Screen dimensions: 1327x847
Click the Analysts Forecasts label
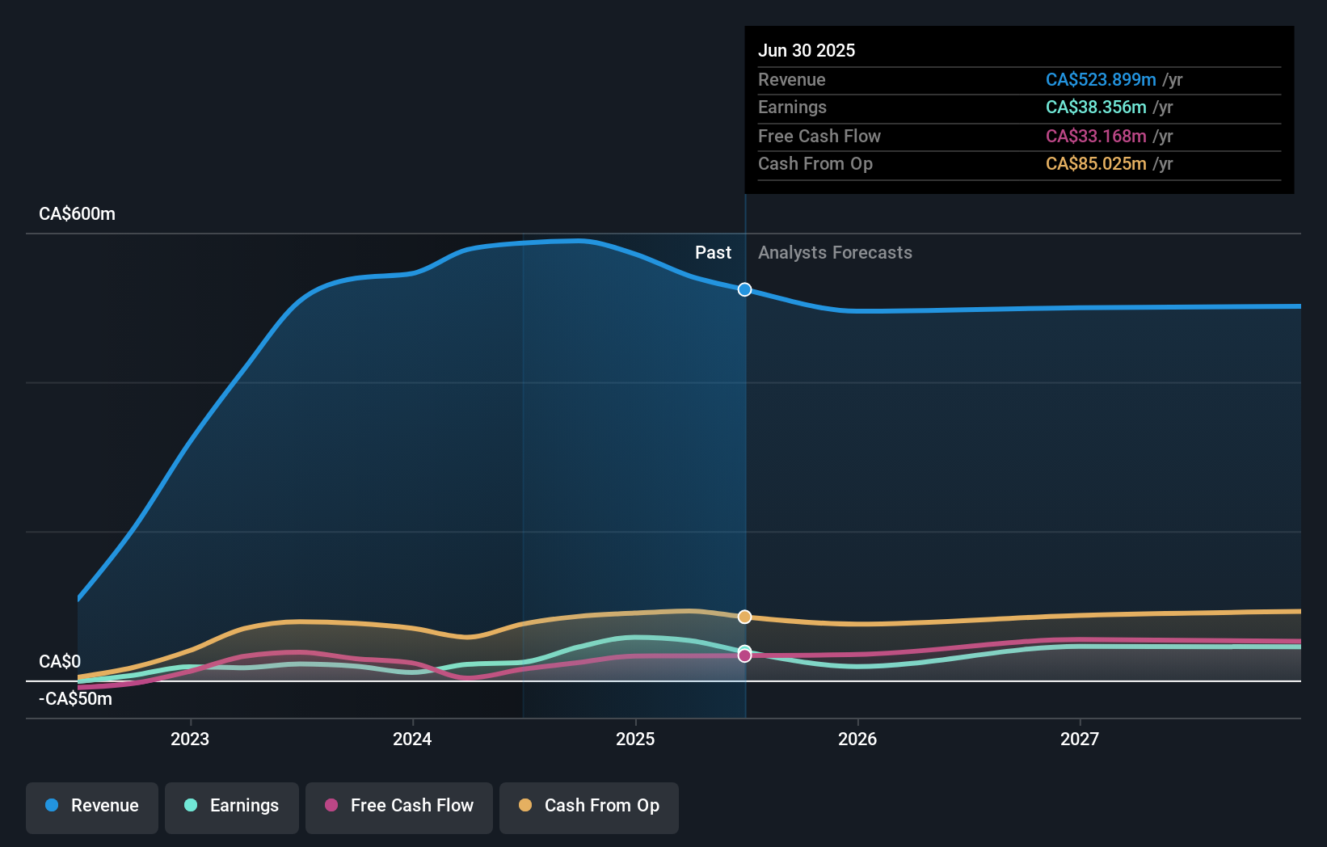click(x=835, y=253)
